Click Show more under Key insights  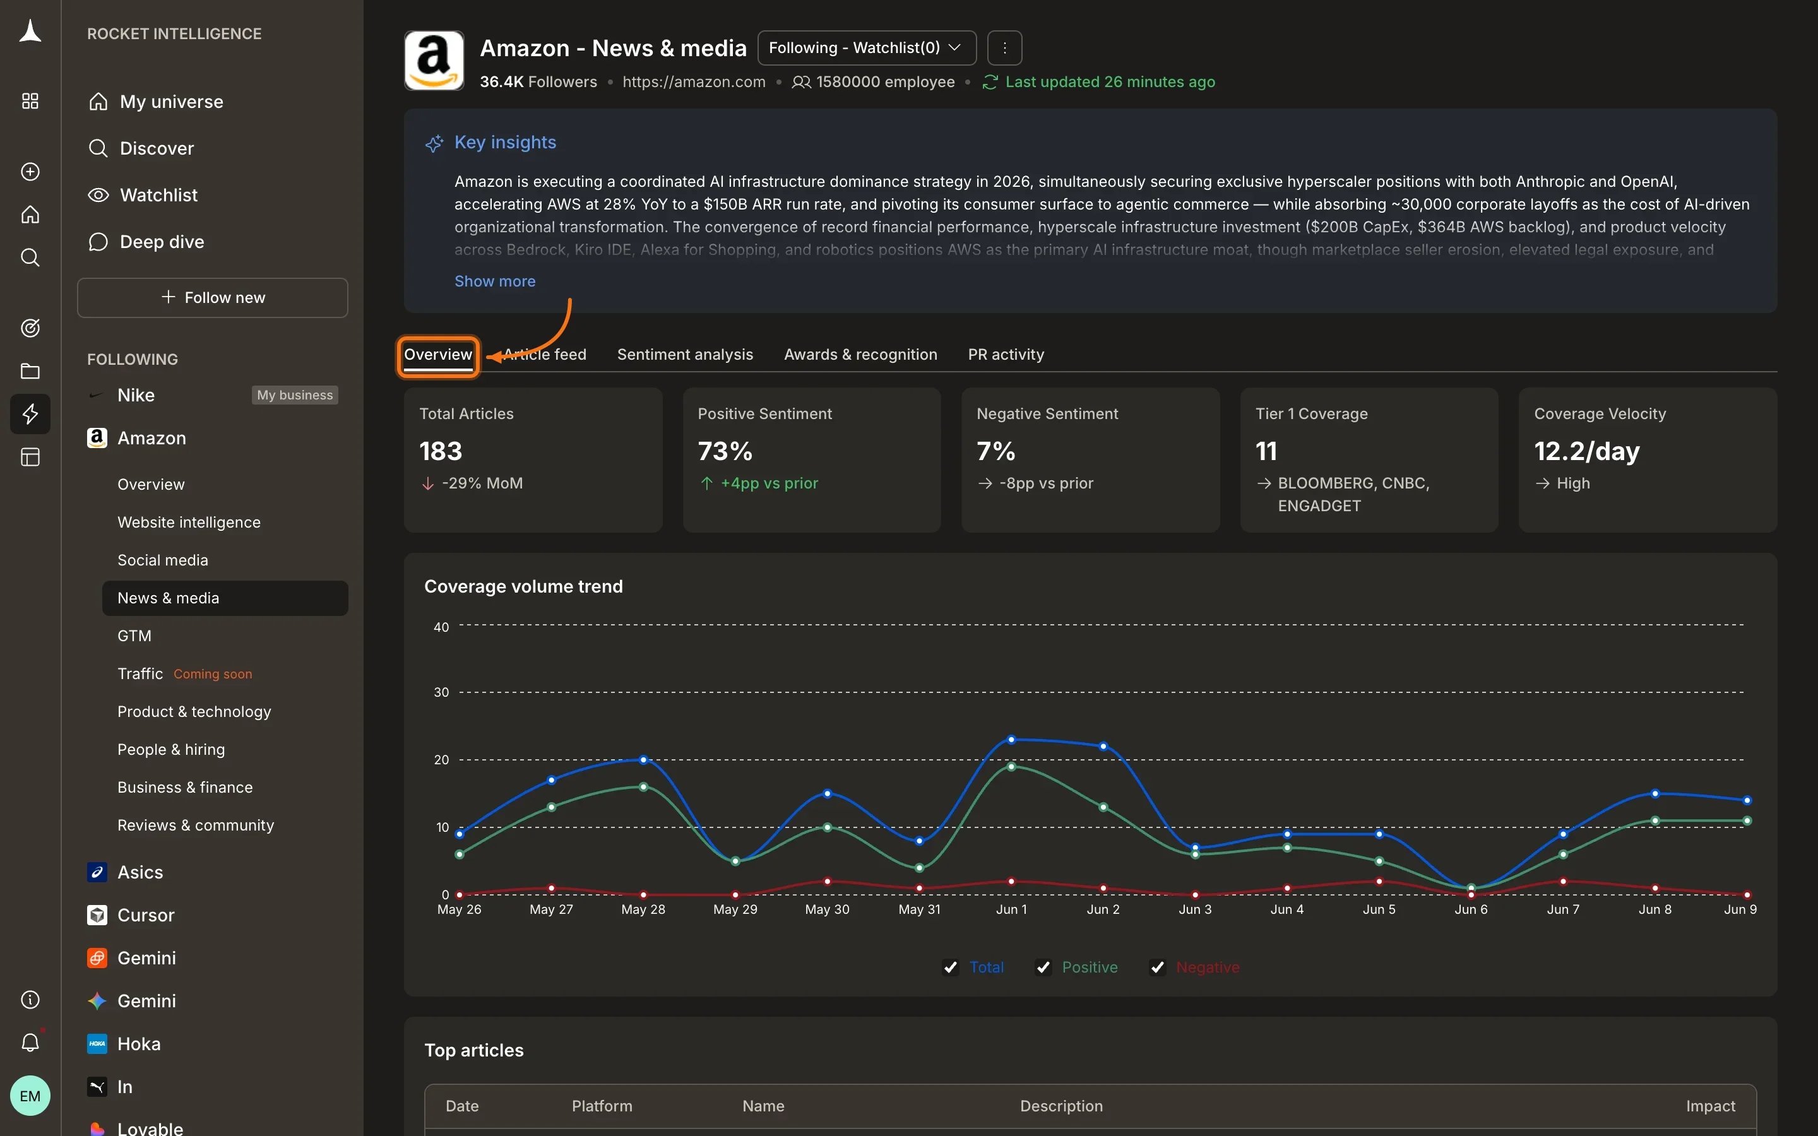[495, 281]
